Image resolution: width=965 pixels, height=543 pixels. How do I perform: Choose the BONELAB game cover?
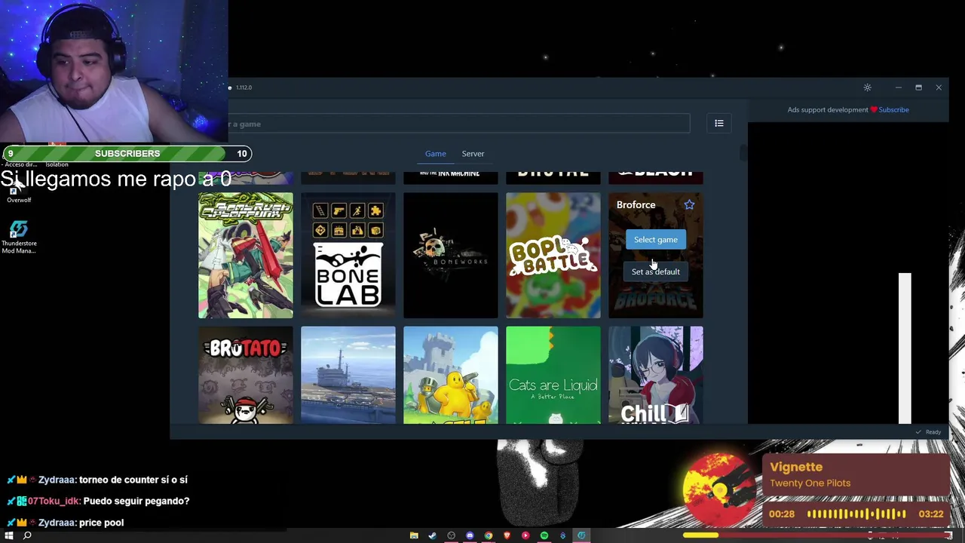tap(348, 255)
